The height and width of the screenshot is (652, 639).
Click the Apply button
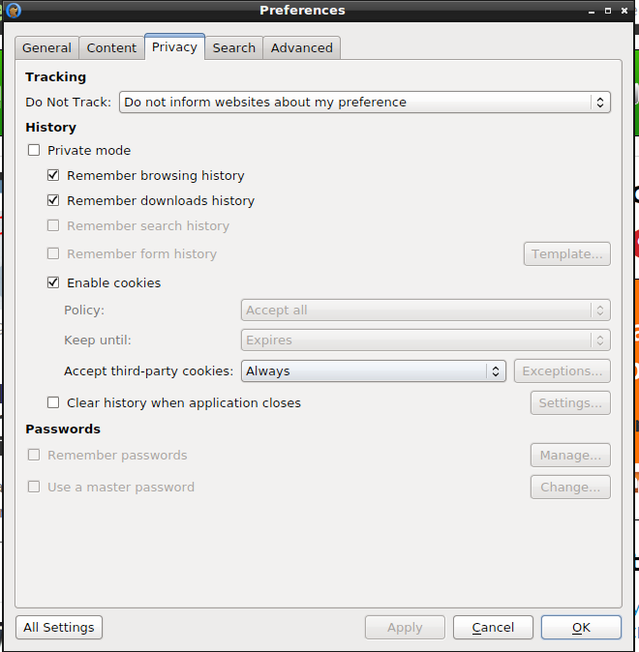(x=405, y=627)
